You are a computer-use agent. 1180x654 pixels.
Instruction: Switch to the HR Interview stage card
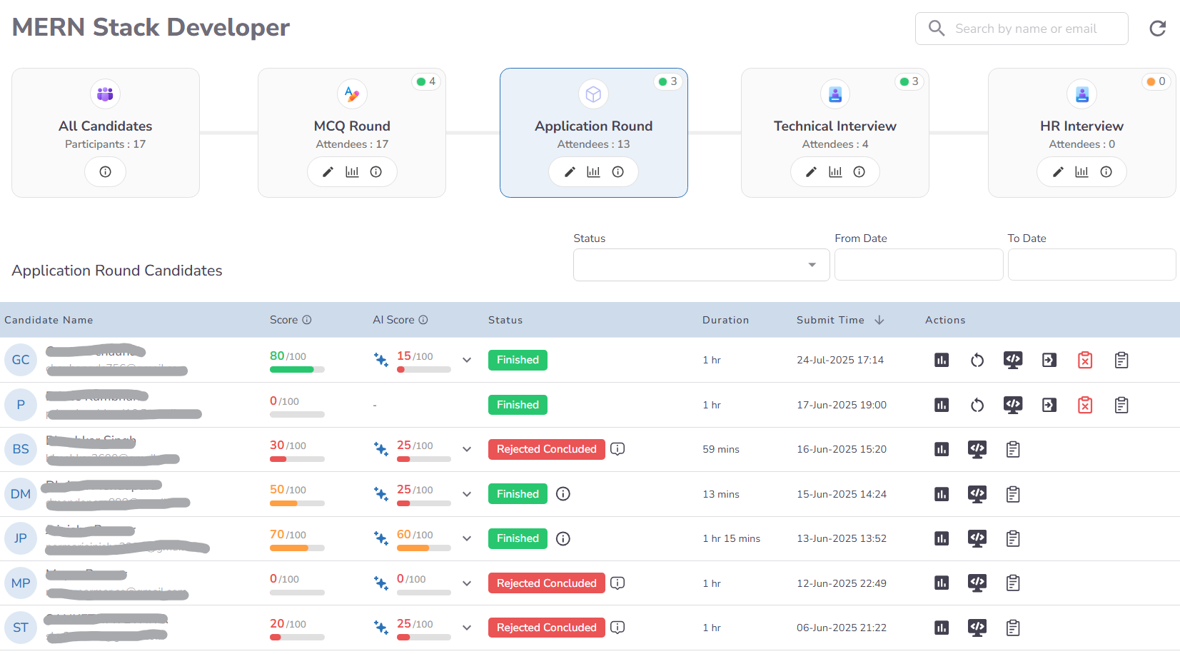[x=1081, y=126]
